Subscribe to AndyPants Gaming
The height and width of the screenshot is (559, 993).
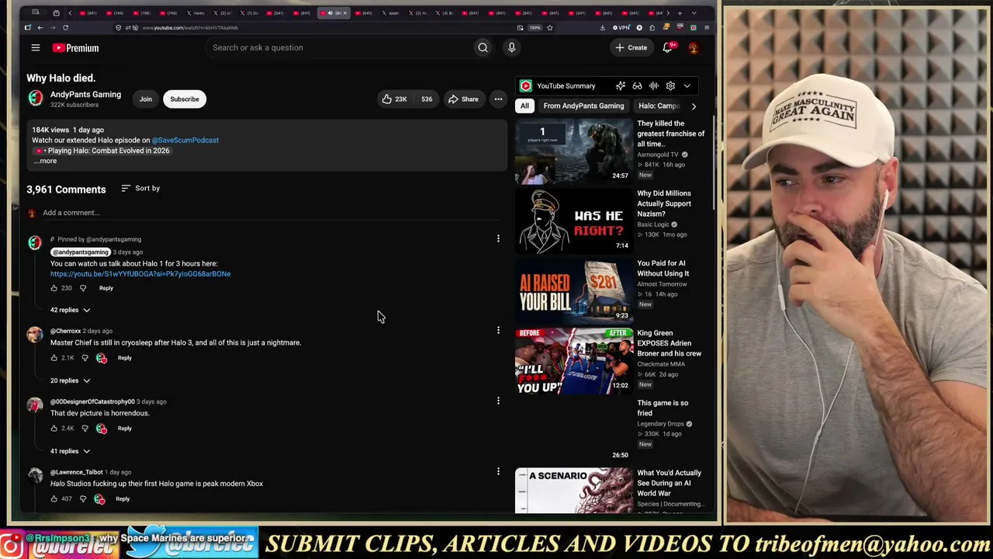185,99
